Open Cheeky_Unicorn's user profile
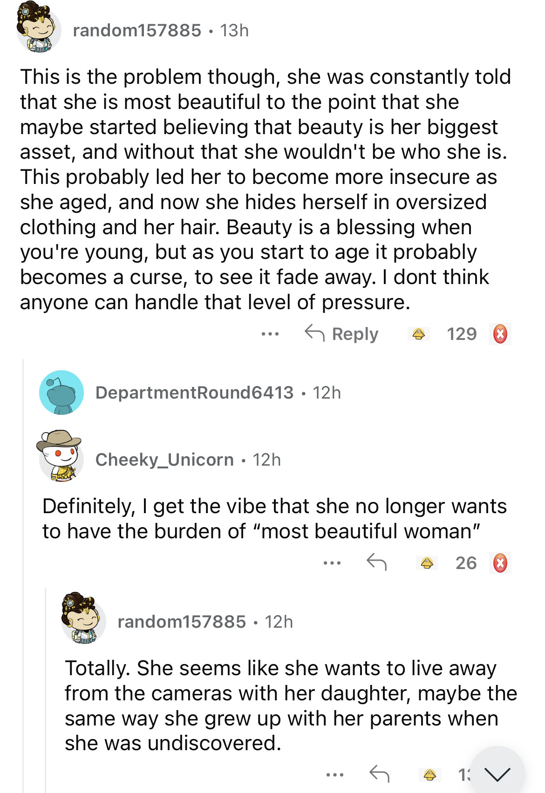 pos(164,460)
